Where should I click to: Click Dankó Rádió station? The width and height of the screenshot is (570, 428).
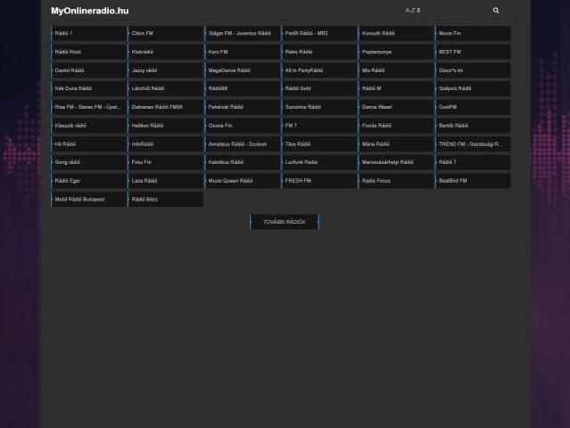coord(89,70)
